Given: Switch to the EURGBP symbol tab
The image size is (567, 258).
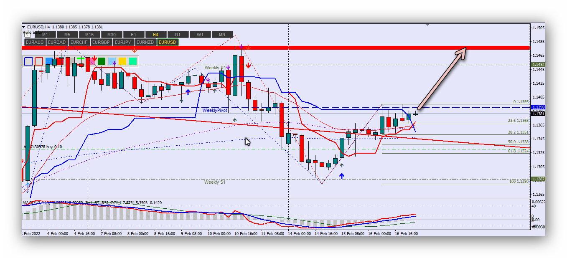Looking at the screenshot, I should tap(101, 42).
